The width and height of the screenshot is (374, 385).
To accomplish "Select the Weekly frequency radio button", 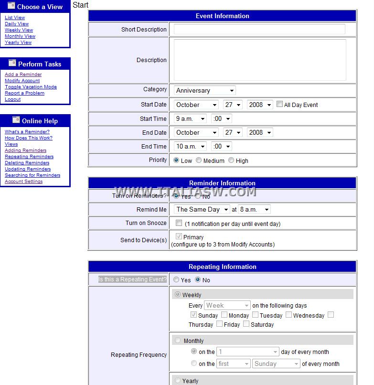I will coord(178,294).
